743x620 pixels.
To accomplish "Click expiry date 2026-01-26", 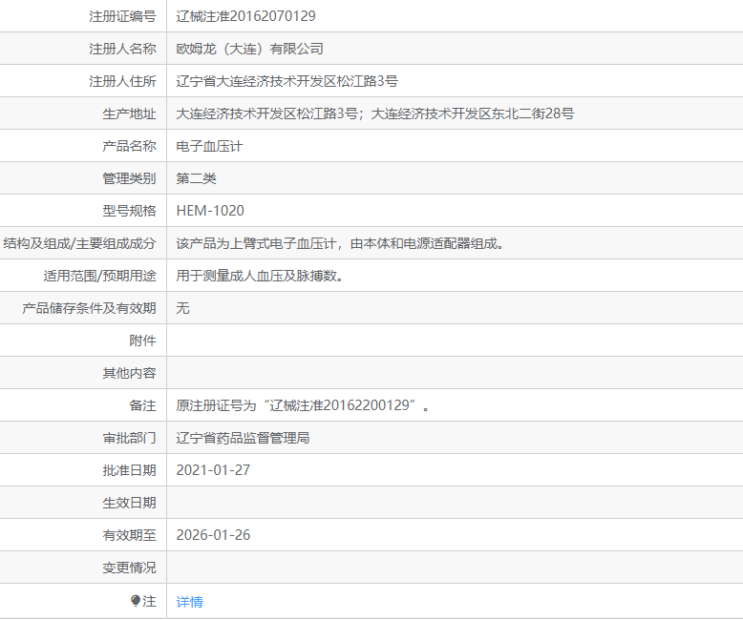I will point(213,535).
